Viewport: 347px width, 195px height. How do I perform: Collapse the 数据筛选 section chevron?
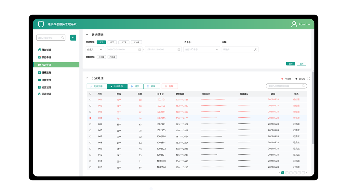(87, 35)
